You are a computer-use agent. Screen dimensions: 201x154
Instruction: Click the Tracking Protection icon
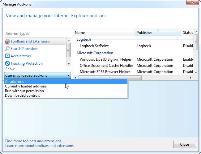(7, 63)
